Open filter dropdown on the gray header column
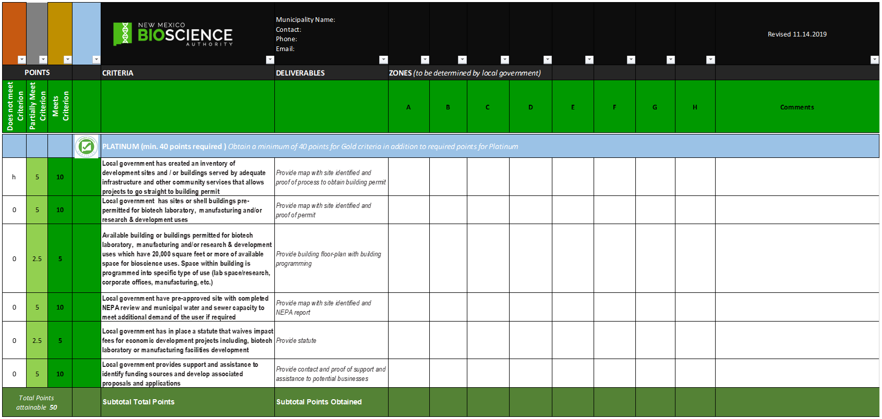The width and height of the screenshot is (882, 419). pos(43,59)
